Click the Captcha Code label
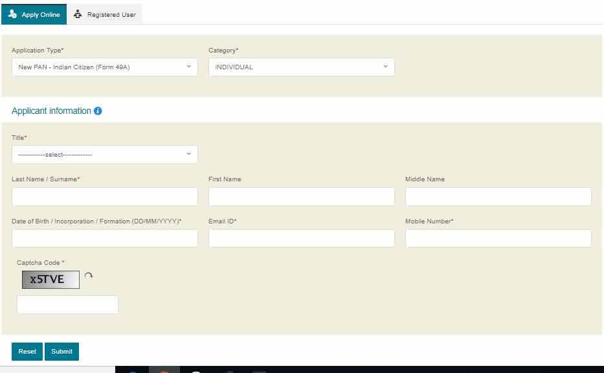The width and height of the screenshot is (604, 373). [x=40, y=263]
